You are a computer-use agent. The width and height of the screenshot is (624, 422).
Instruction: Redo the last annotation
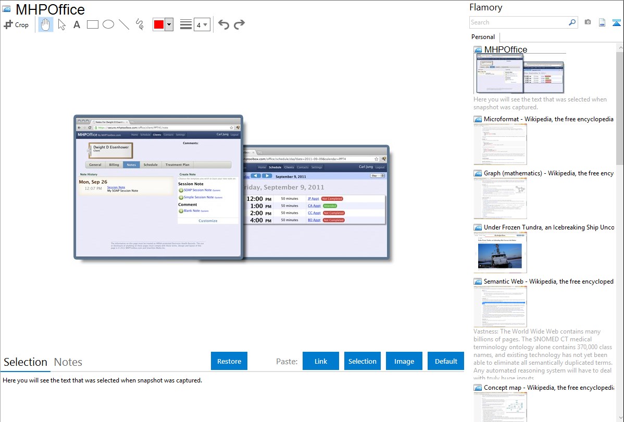tap(239, 24)
